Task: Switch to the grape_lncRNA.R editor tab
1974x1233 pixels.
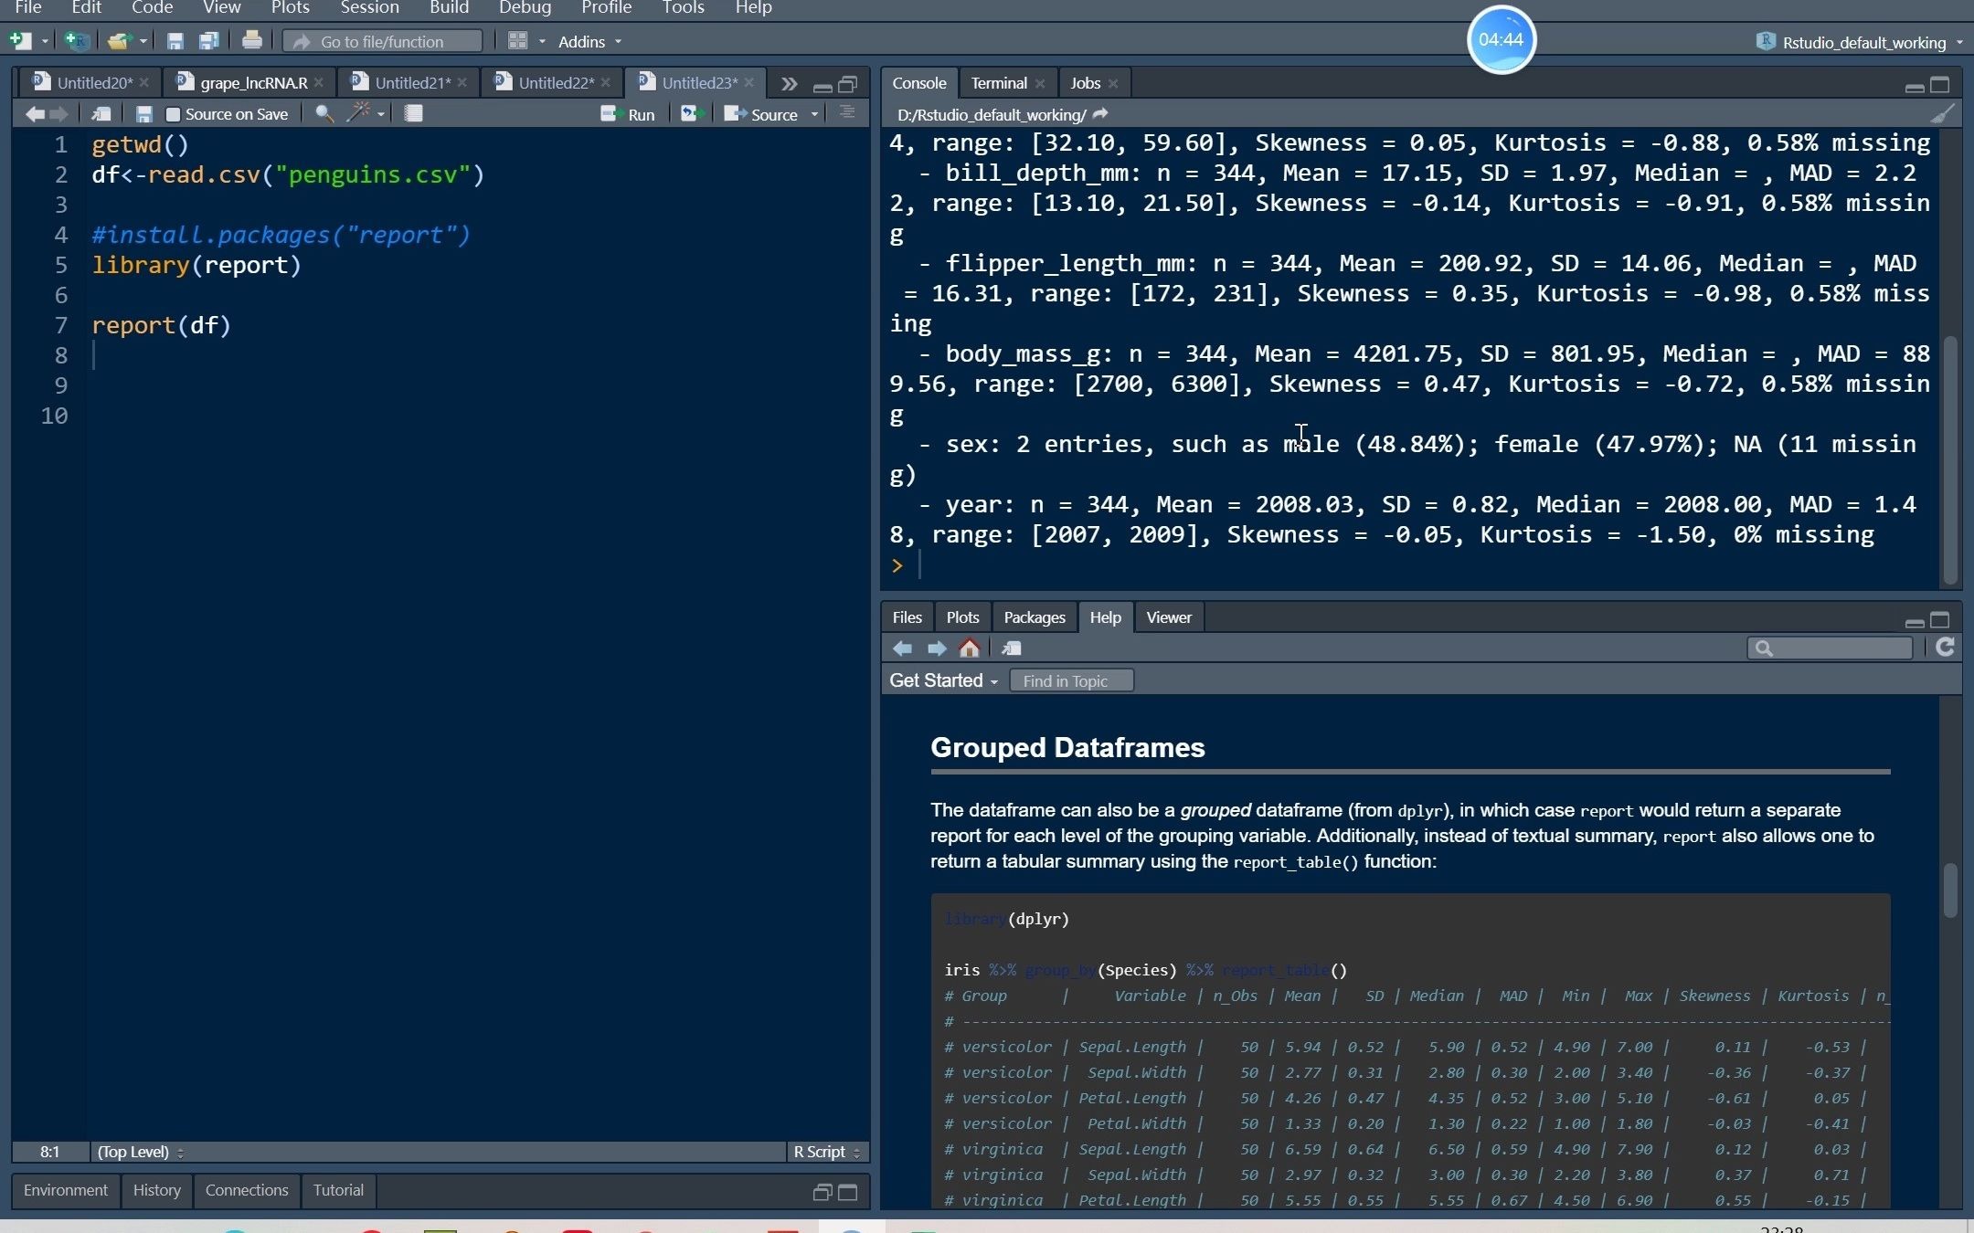Action: [252, 83]
